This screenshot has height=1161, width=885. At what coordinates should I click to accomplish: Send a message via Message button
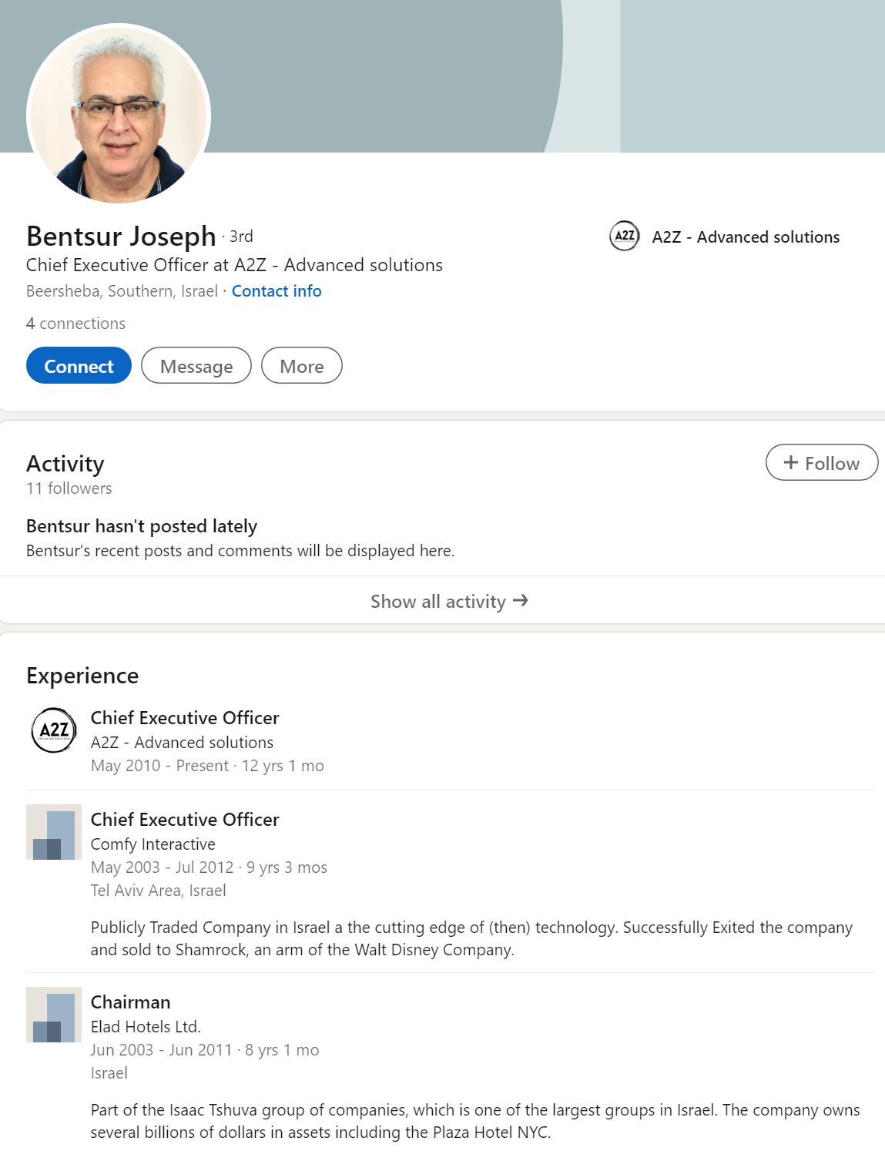click(196, 366)
